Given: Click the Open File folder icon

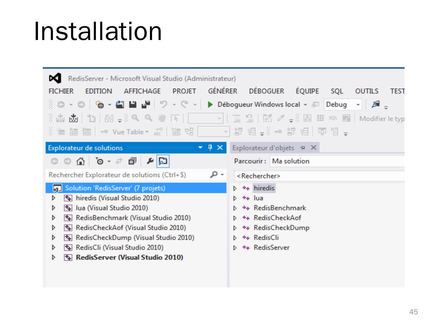Looking at the screenshot, I should tap(120, 104).
